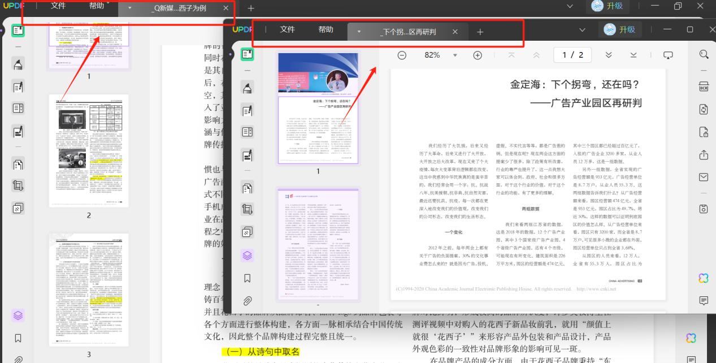The width and height of the screenshot is (716, 363).
Task: Open the send by email envelope icon
Action: (x=704, y=178)
